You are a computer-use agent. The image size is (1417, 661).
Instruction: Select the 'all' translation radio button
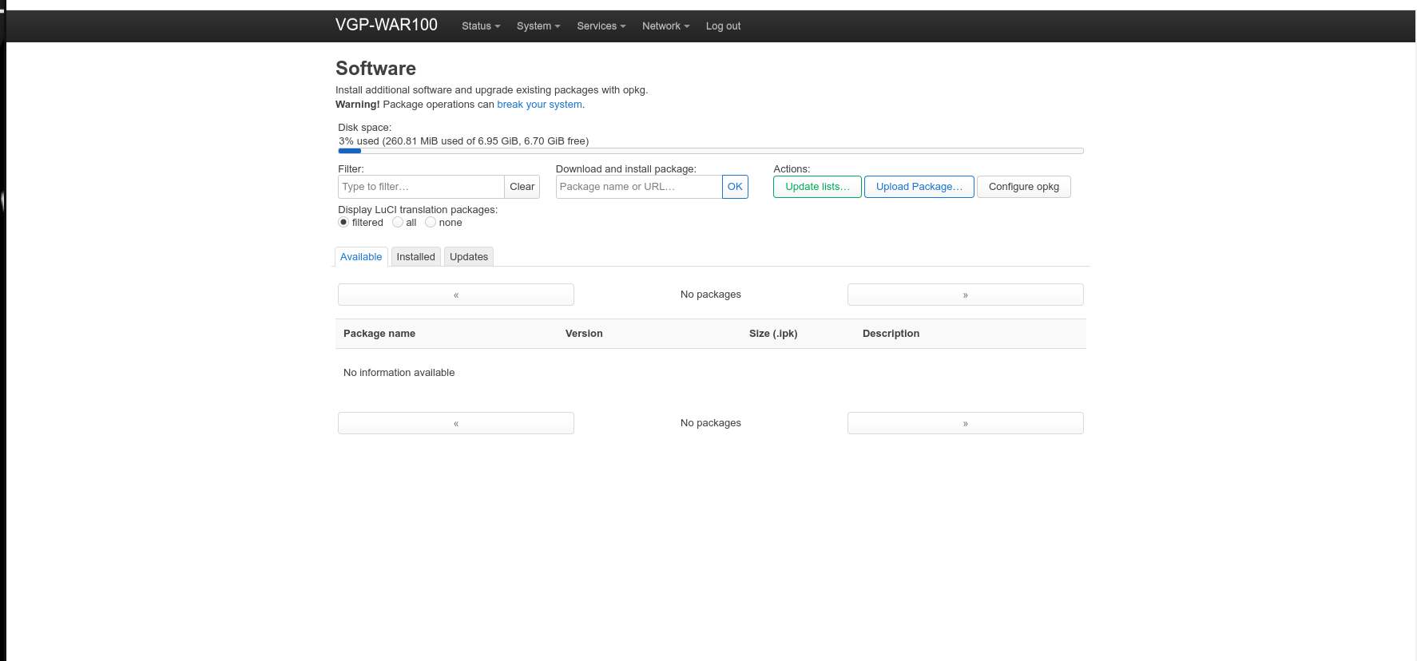(x=398, y=223)
